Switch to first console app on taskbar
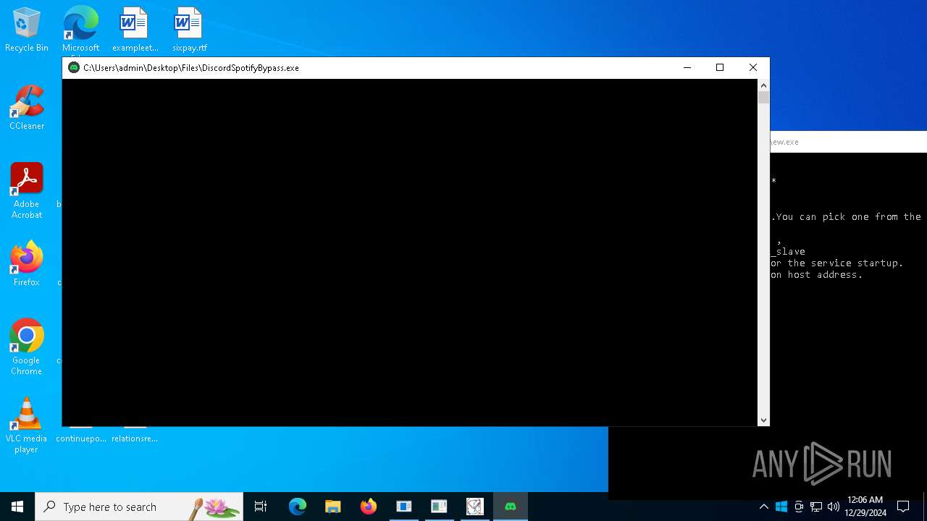The height and width of the screenshot is (521, 927). pos(404,507)
